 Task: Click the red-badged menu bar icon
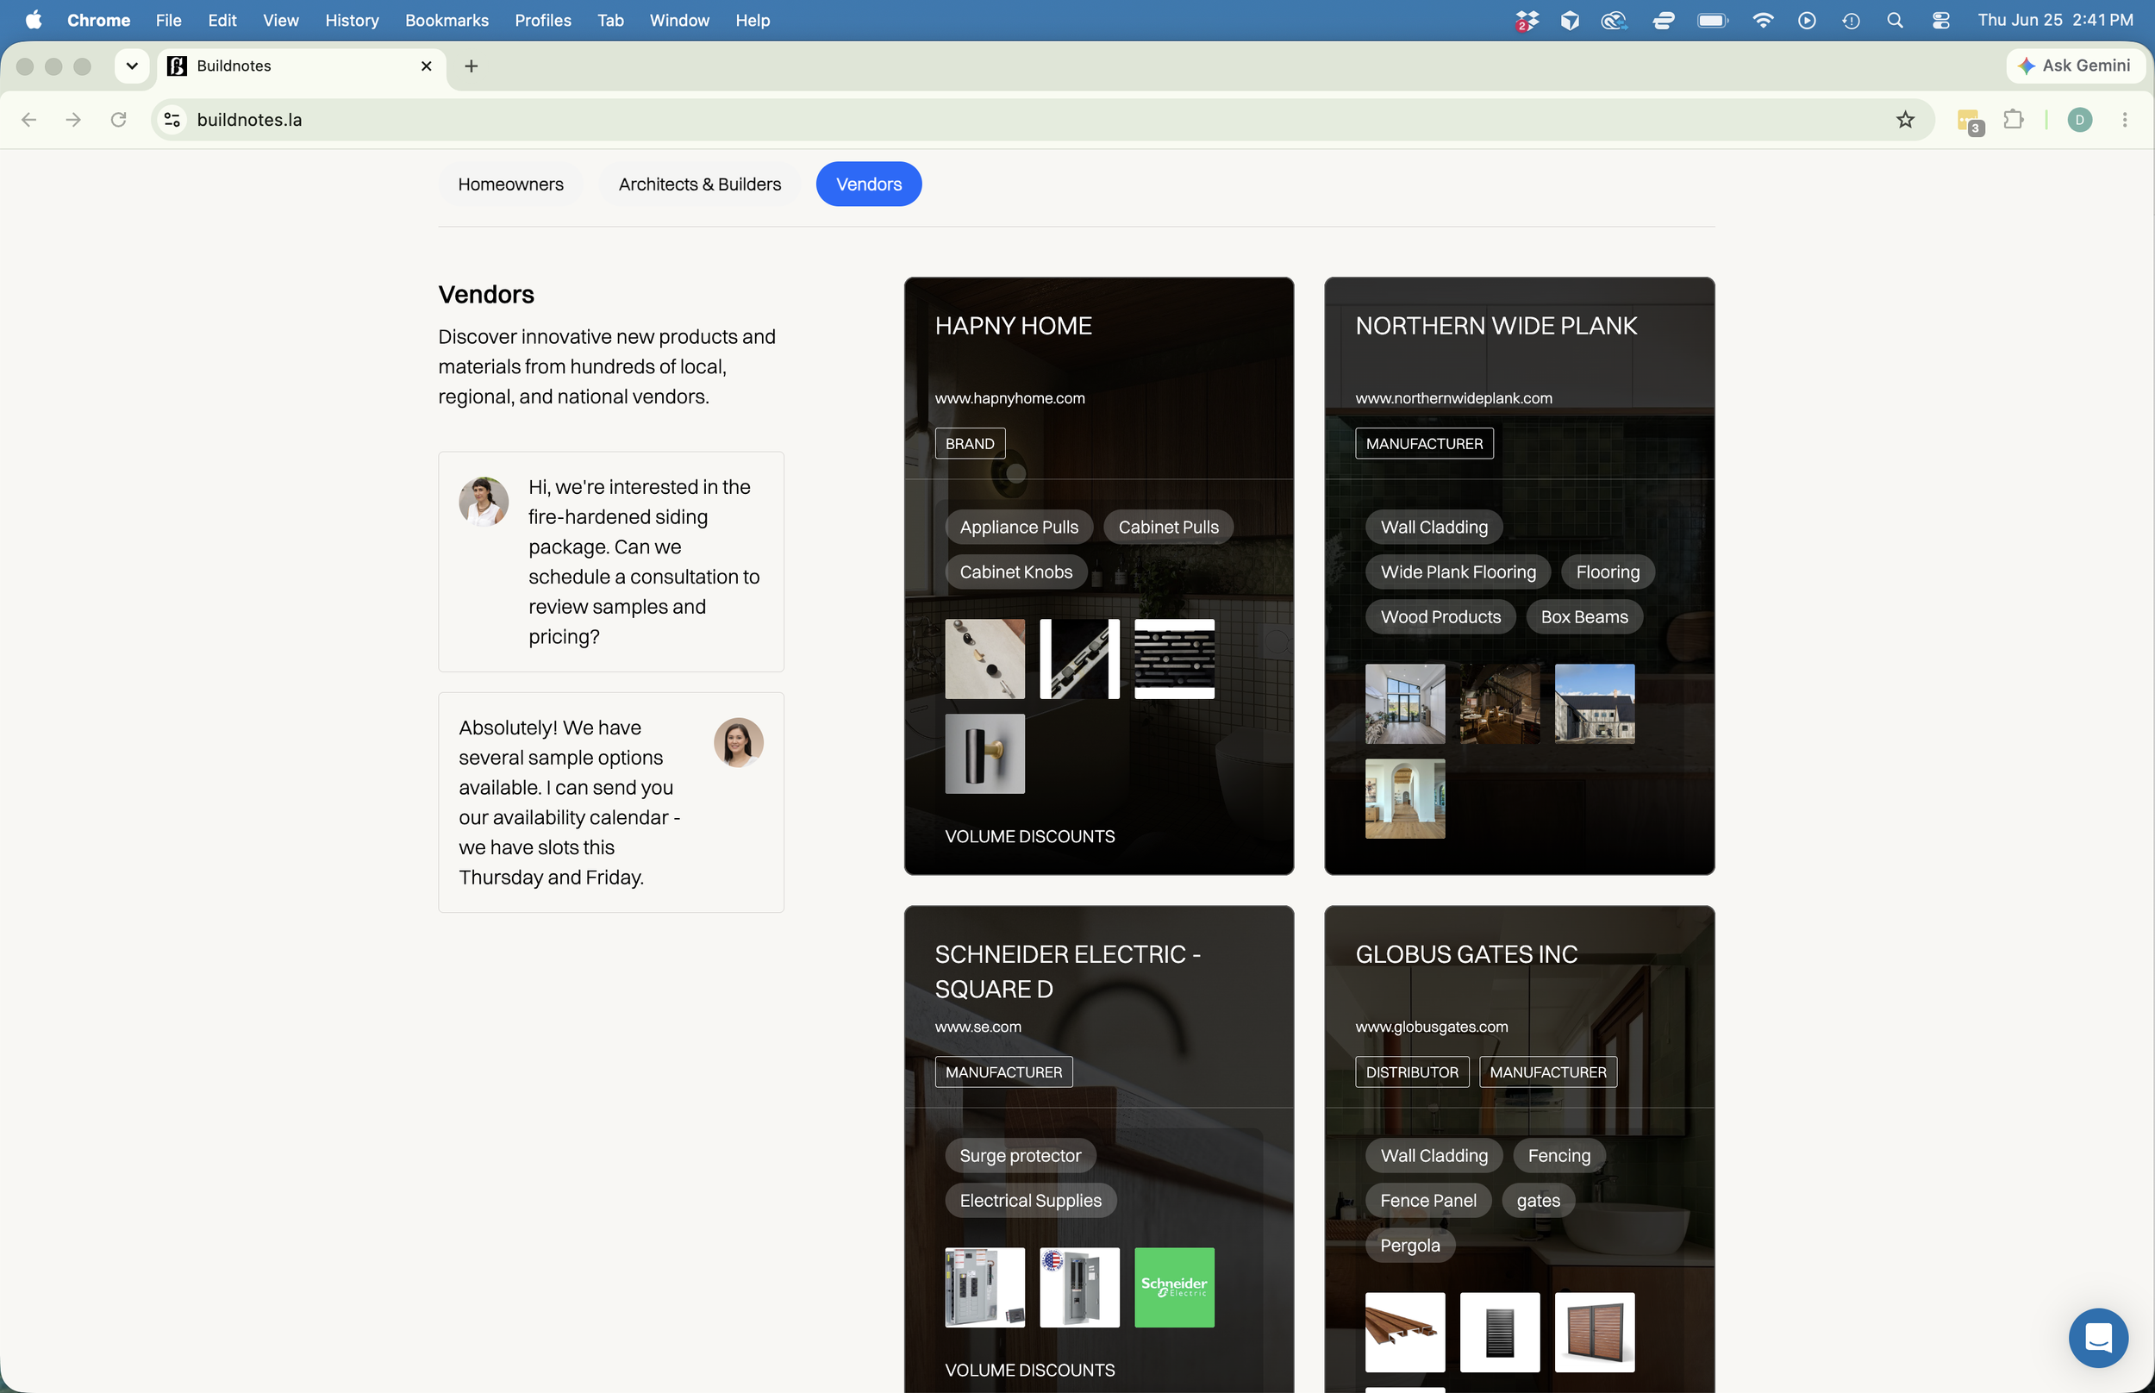coord(1527,20)
